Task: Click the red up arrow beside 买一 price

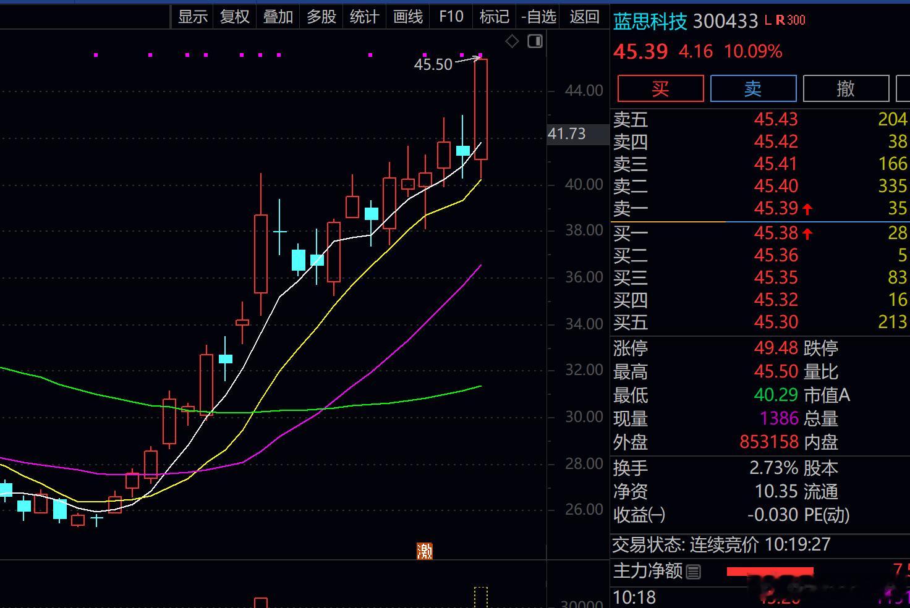Action: point(807,234)
